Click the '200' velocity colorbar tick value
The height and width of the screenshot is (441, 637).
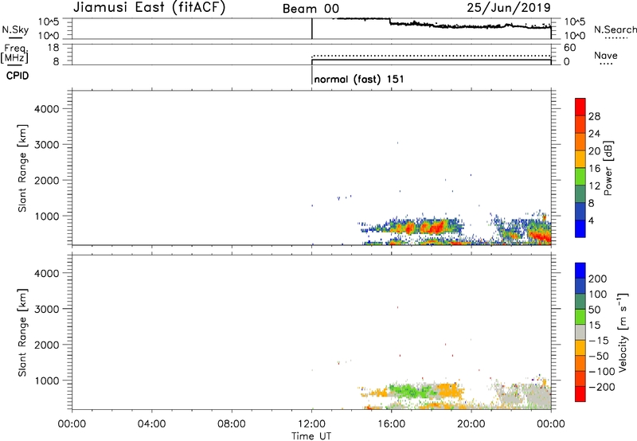pos(598,279)
